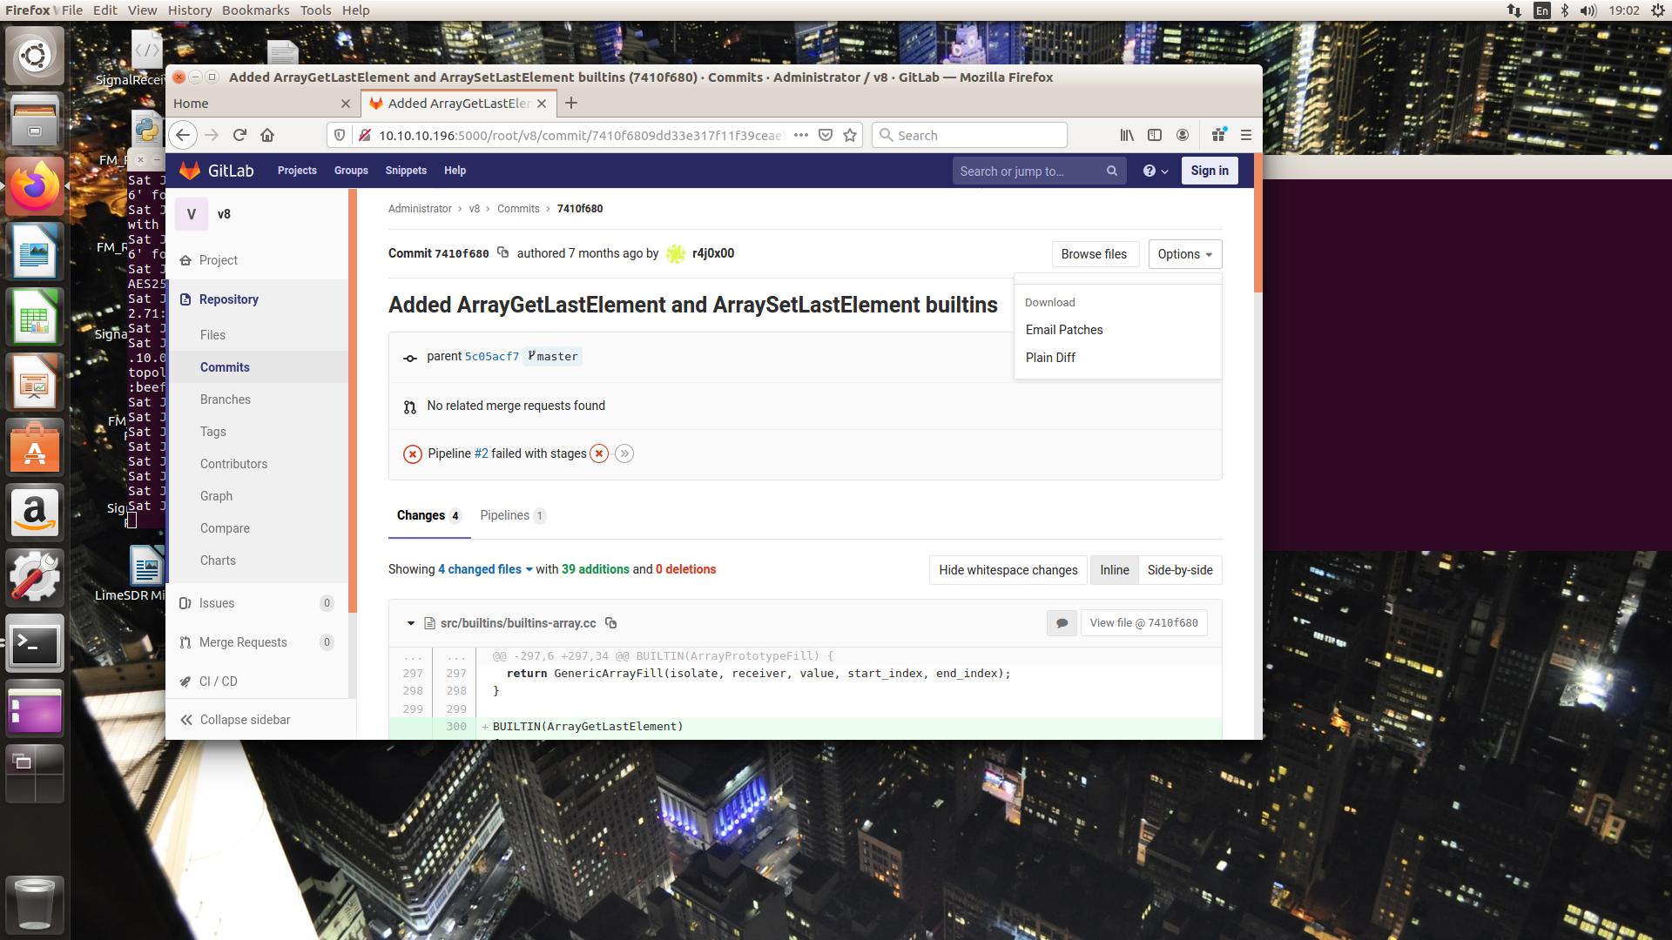Copy the commit SHA to clipboard

pyautogui.click(x=502, y=252)
